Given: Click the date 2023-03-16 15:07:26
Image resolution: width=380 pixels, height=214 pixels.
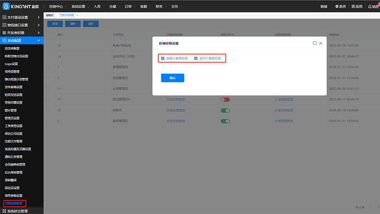Looking at the screenshot, I should point(343,45).
